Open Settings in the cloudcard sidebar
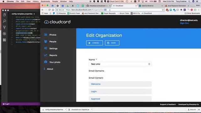The height and width of the screenshot is (113, 201). [x=53, y=48]
